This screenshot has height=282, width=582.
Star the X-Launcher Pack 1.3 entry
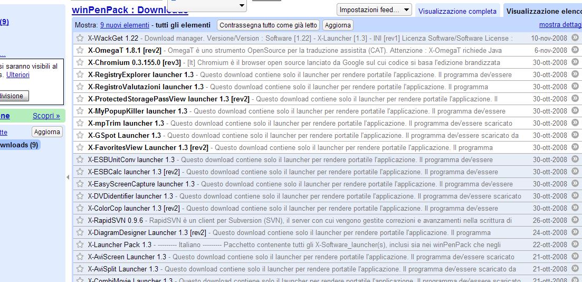(x=80, y=245)
